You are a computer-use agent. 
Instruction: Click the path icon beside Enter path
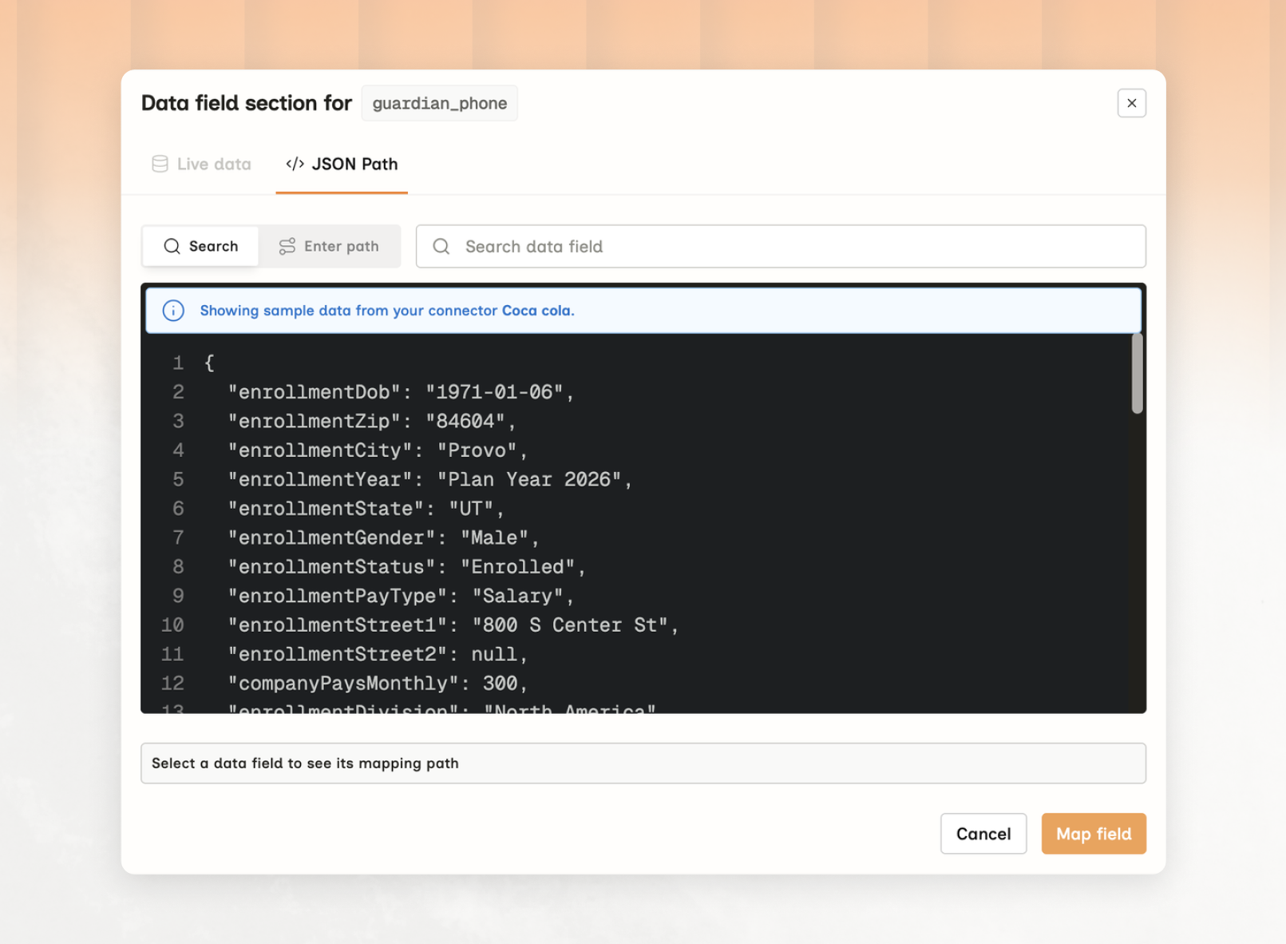coord(287,246)
